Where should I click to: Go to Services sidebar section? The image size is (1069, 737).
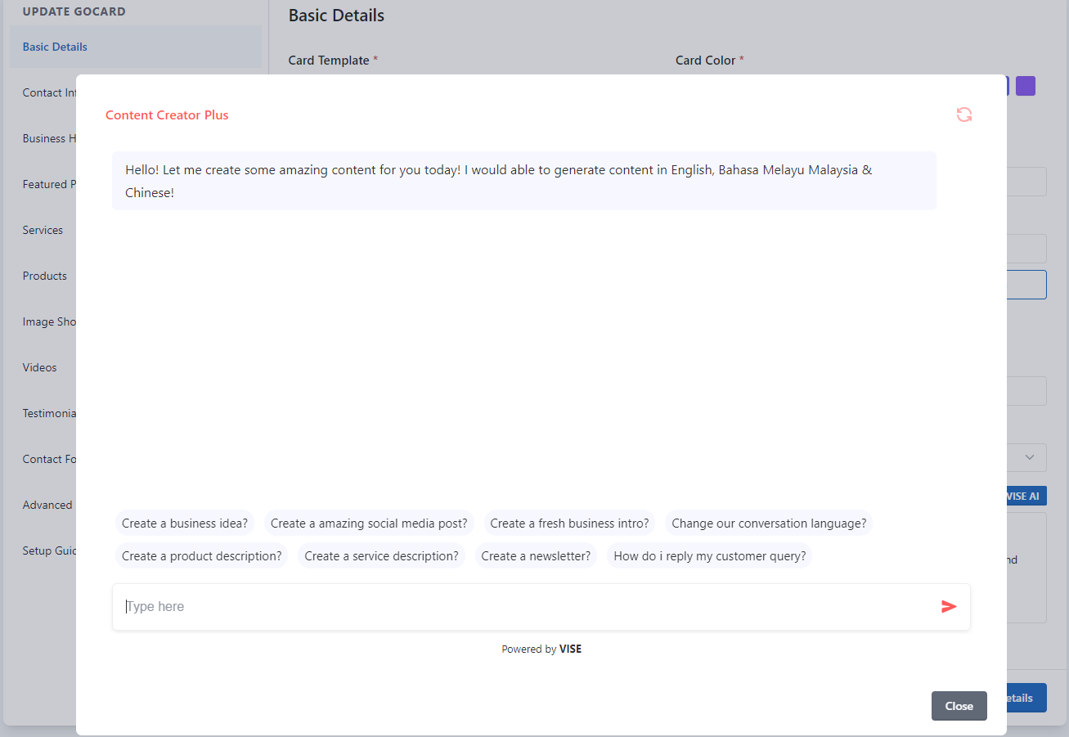pyautogui.click(x=43, y=230)
